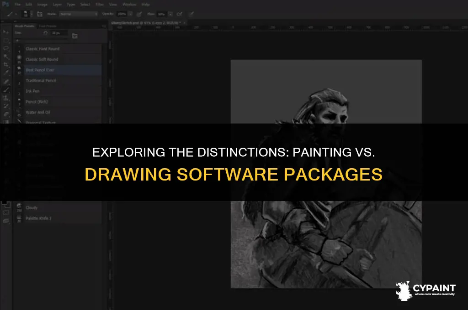Toggle pressure for opacity icon
The width and height of the screenshot is (468, 310).
click(x=139, y=14)
